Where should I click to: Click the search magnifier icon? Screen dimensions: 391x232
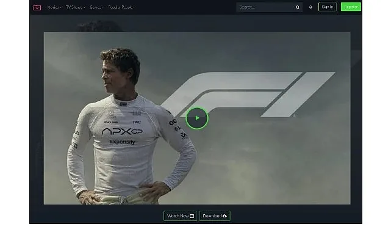(298, 7)
